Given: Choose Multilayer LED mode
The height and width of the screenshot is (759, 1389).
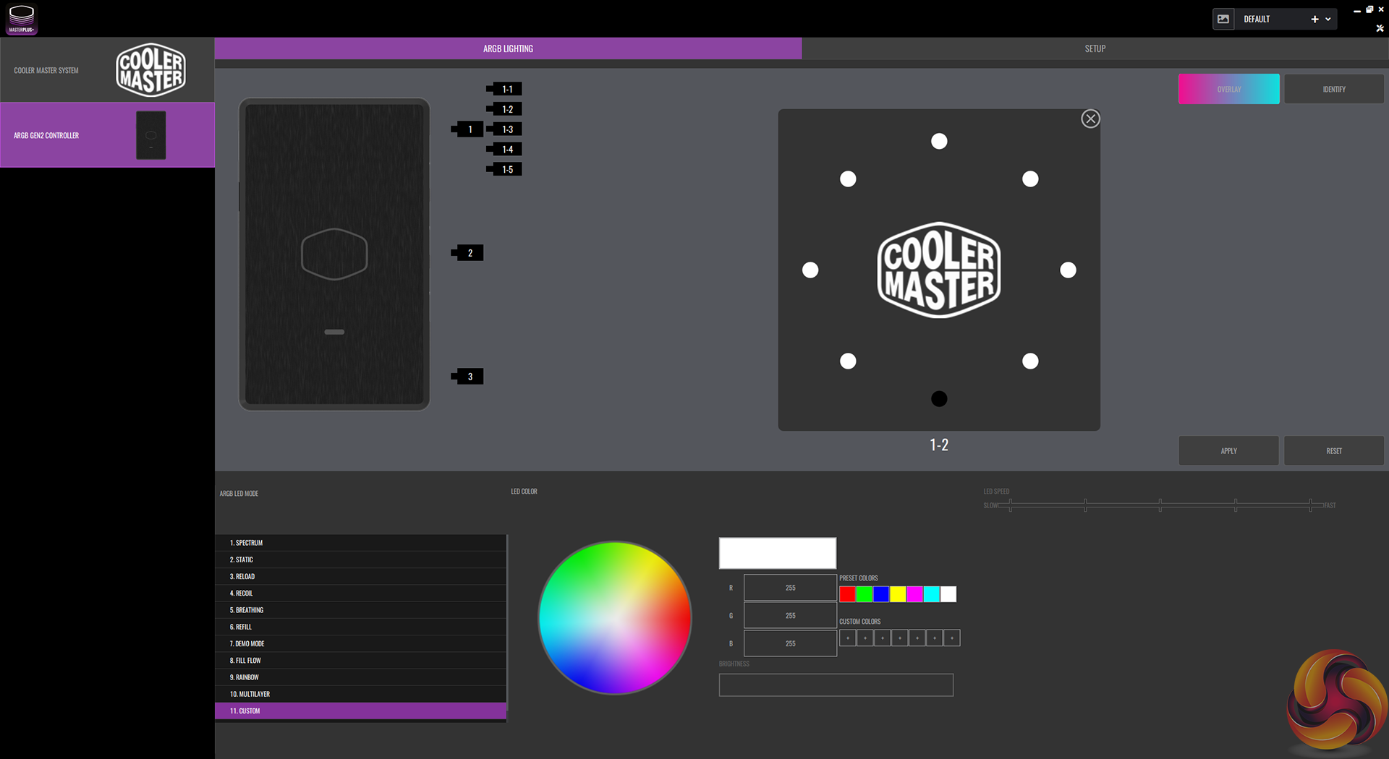Looking at the screenshot, I should point(360,694).
